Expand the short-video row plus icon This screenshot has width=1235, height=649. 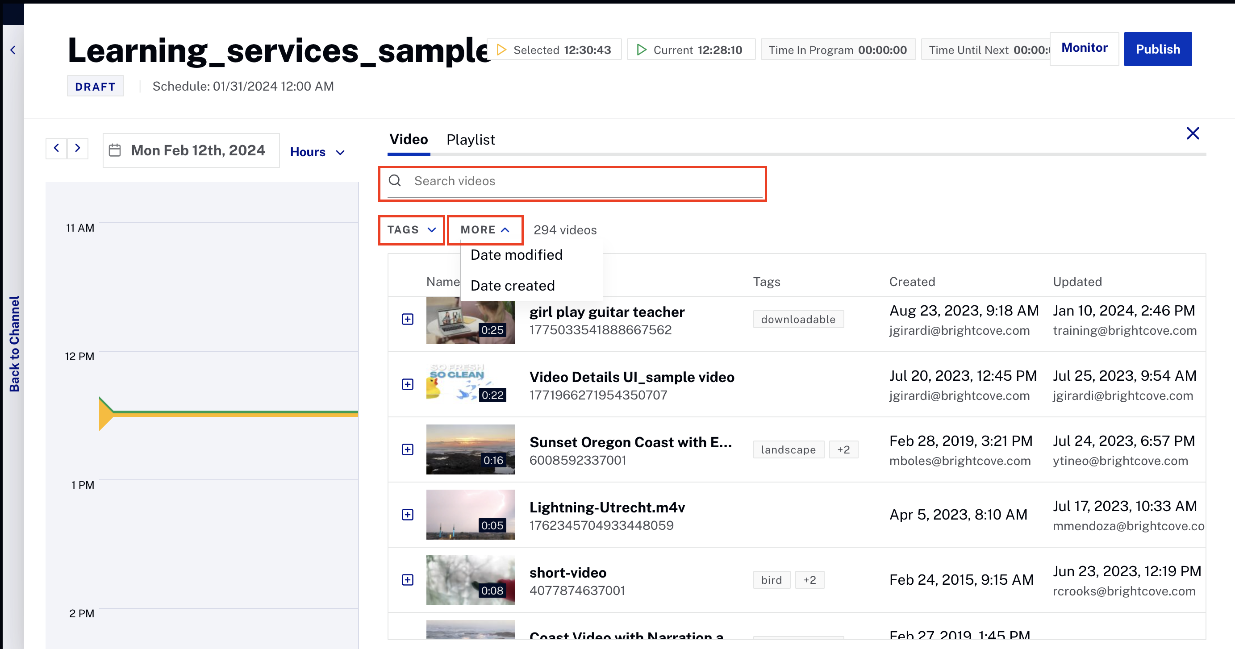[408, 579]
